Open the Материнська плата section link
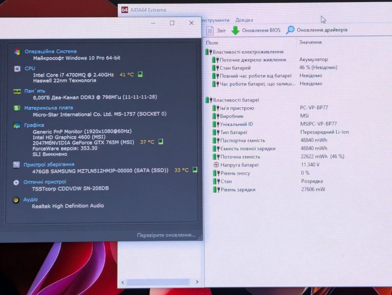This screenshot has height=295, width=392. [x=48, y=108]
